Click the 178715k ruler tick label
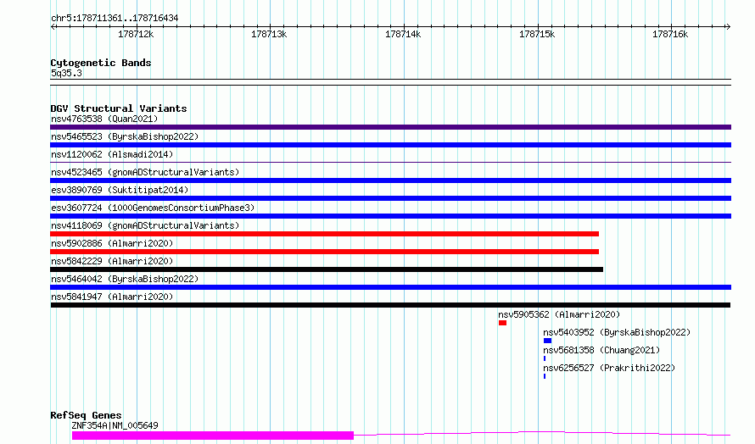Viewport: 755px width, 444px height. pyautogui.click(x=537, y=34)
